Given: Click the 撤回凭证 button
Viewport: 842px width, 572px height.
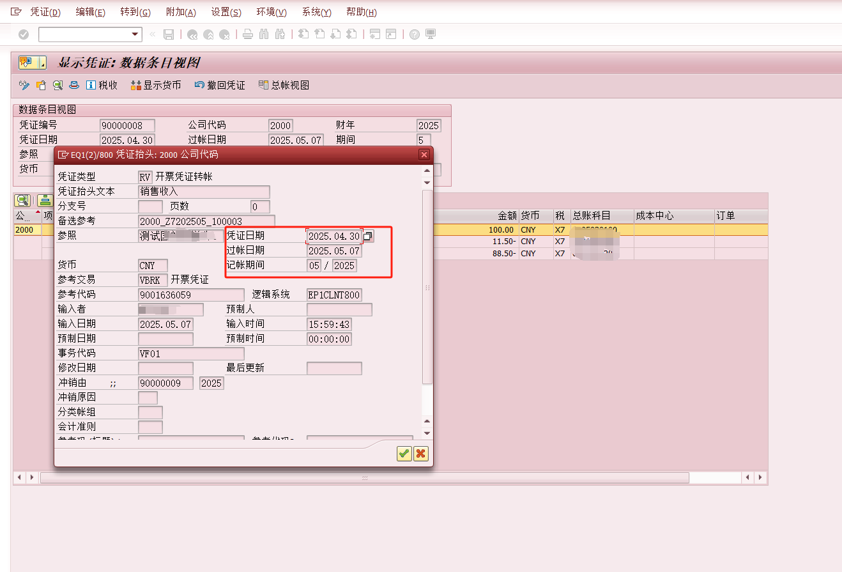Looking at the screenshot, I should (220, 85).
